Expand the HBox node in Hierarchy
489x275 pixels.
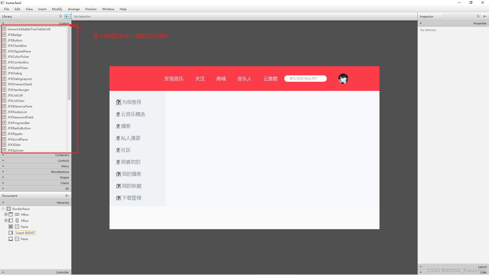pos(6,215)
